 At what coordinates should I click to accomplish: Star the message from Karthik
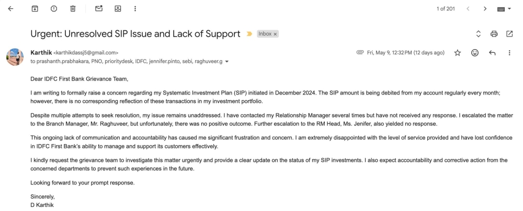pos(458,53)
